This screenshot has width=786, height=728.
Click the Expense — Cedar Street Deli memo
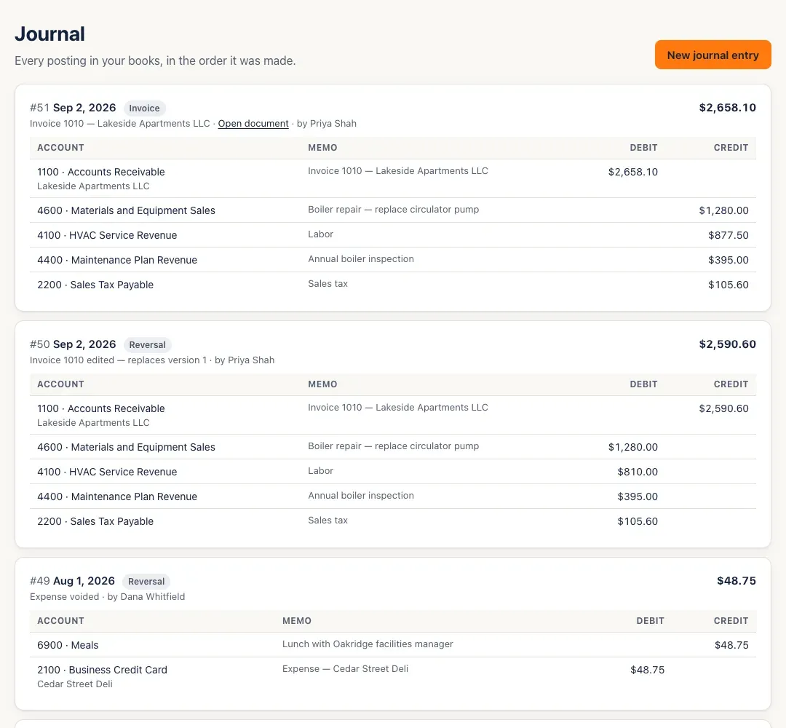[345, 669]
